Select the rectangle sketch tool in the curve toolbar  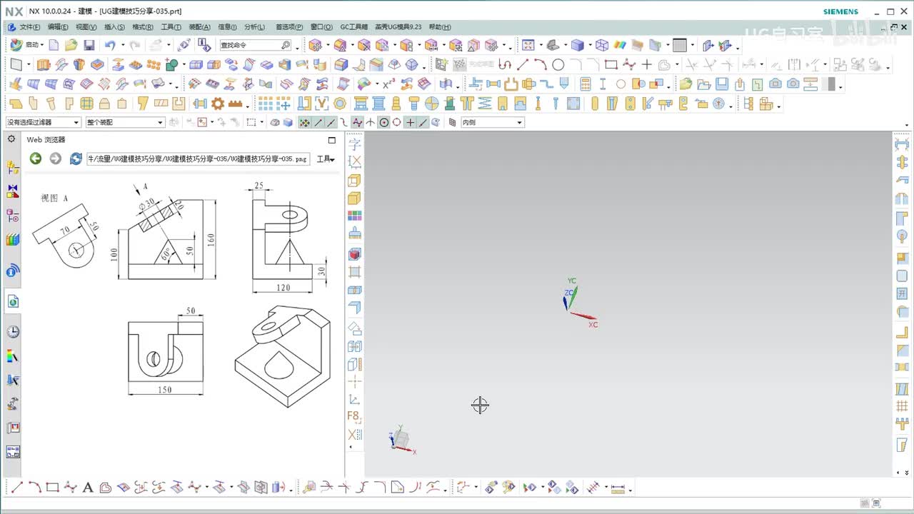611,64
